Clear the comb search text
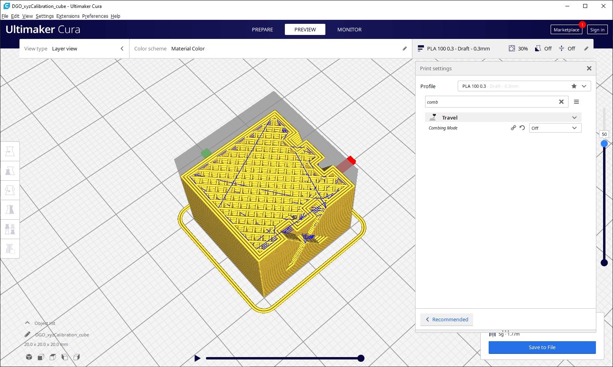 [x=561, y=102]
